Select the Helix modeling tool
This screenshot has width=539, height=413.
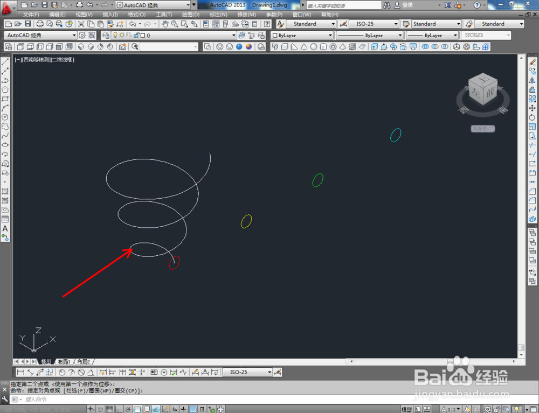[353, 47]
